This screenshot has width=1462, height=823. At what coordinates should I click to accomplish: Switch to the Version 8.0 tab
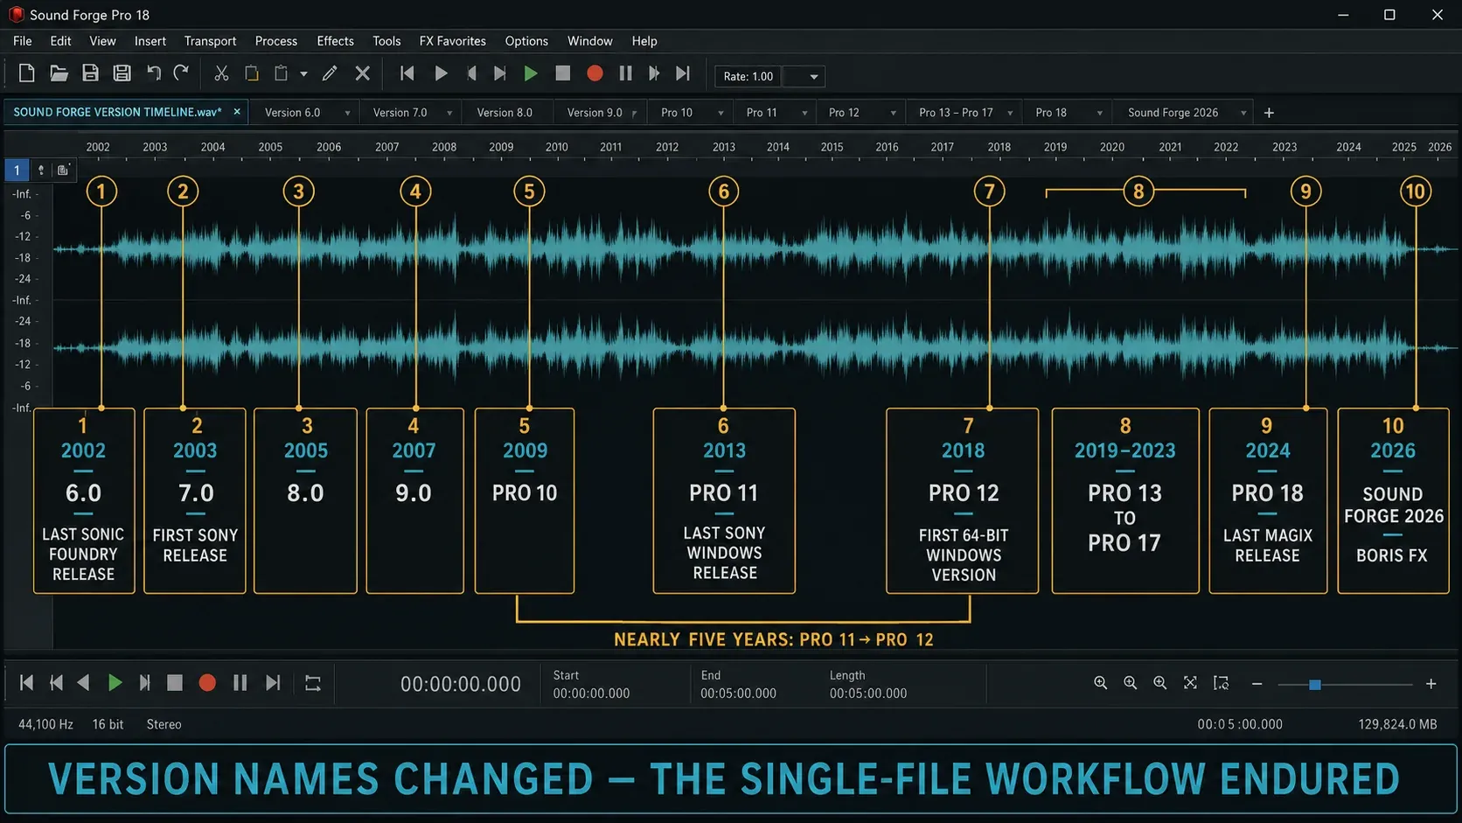(505, 113)
